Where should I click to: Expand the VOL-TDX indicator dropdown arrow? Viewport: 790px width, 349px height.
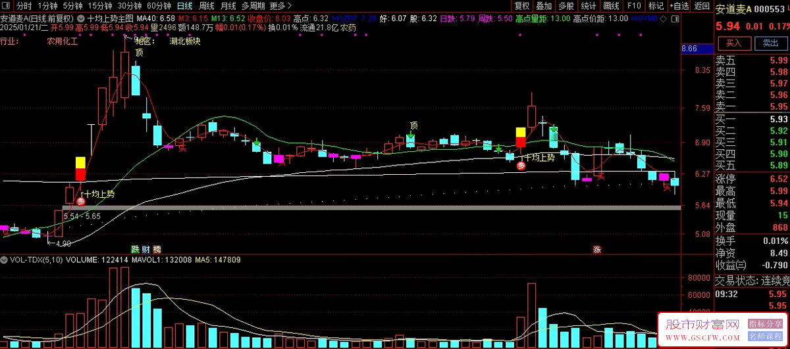pos(5,260)
